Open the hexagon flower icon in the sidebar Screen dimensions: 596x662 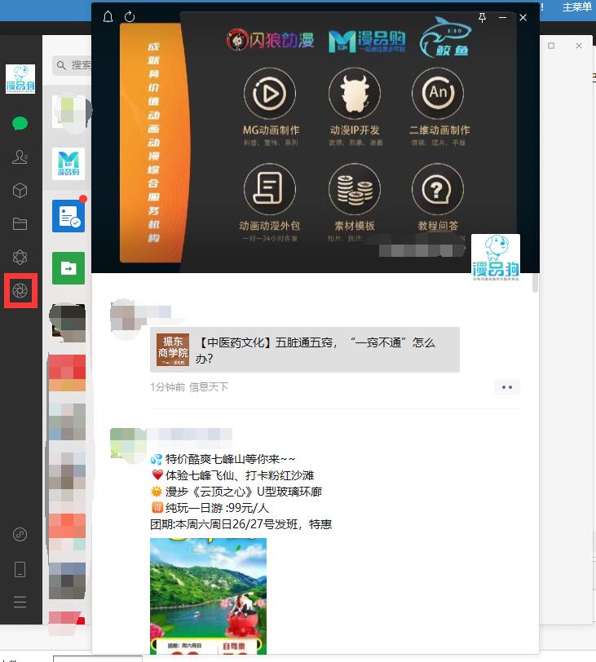pyautogui.click(x=20, y=257)
